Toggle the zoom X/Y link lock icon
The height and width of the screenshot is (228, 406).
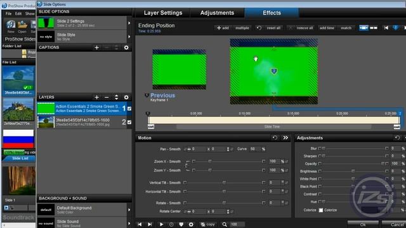pos(186,166)
